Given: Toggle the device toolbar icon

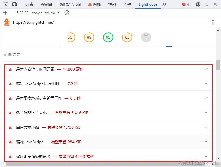Looking at the screenshot, I should click(x=14, y=4).
